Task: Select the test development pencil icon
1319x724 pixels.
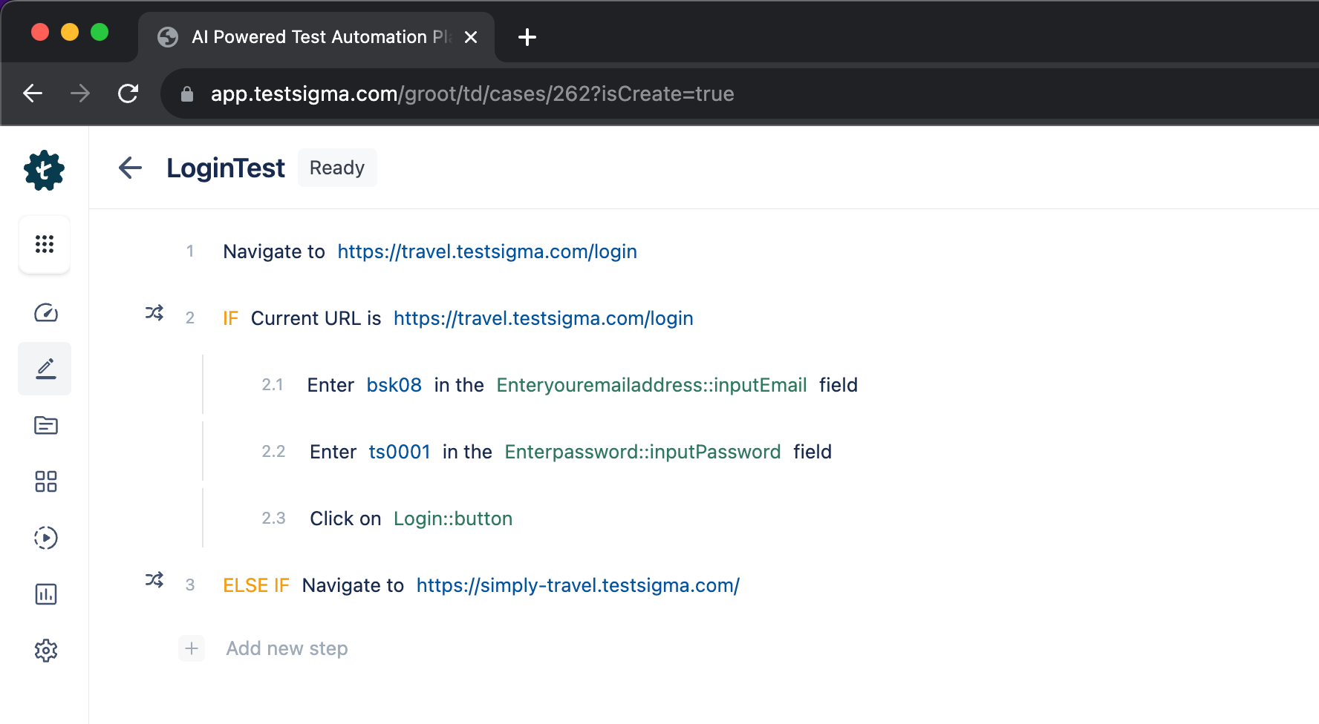Action: [x=45, y=369]
